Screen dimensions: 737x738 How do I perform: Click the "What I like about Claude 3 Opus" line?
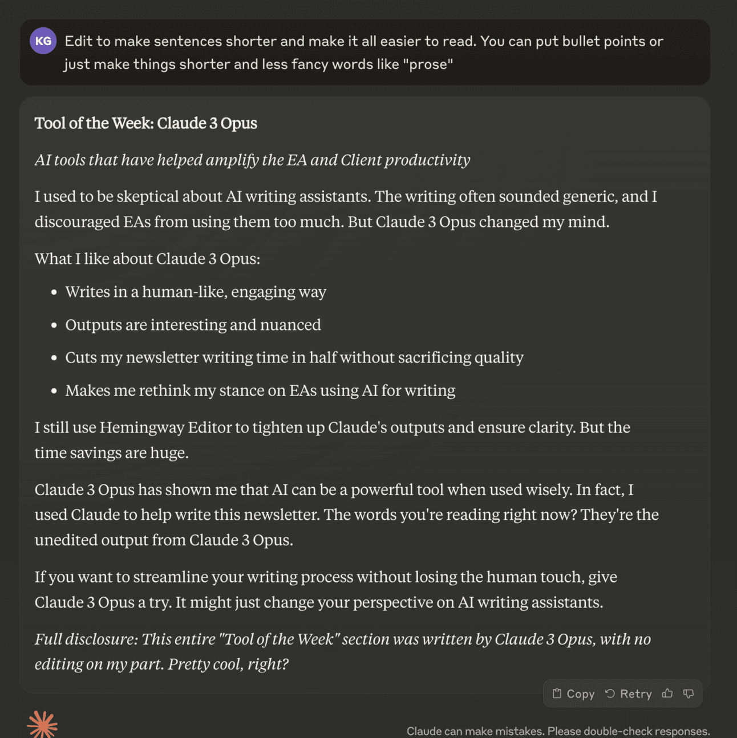coord(147,259)
